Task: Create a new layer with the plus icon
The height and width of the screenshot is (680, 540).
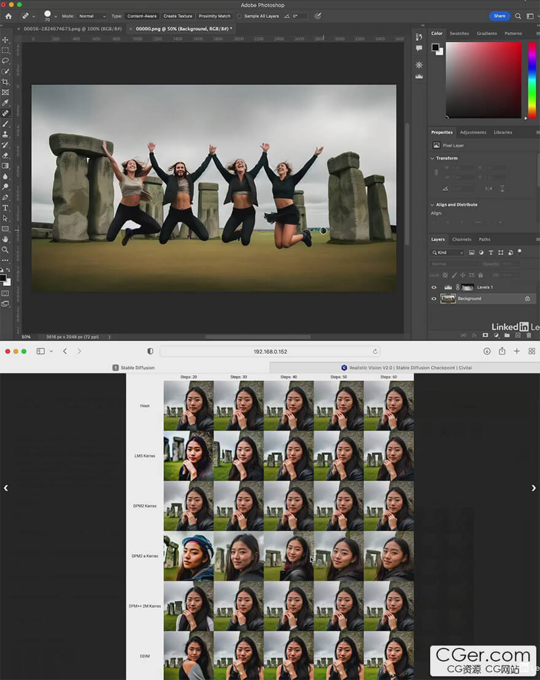Action: (518, 335)
